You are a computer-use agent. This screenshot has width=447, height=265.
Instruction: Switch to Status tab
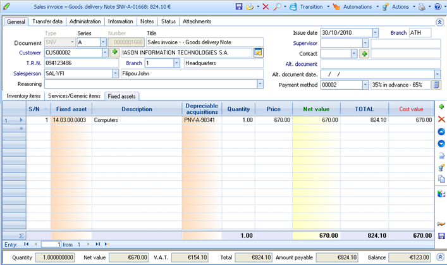coord(168,22)
